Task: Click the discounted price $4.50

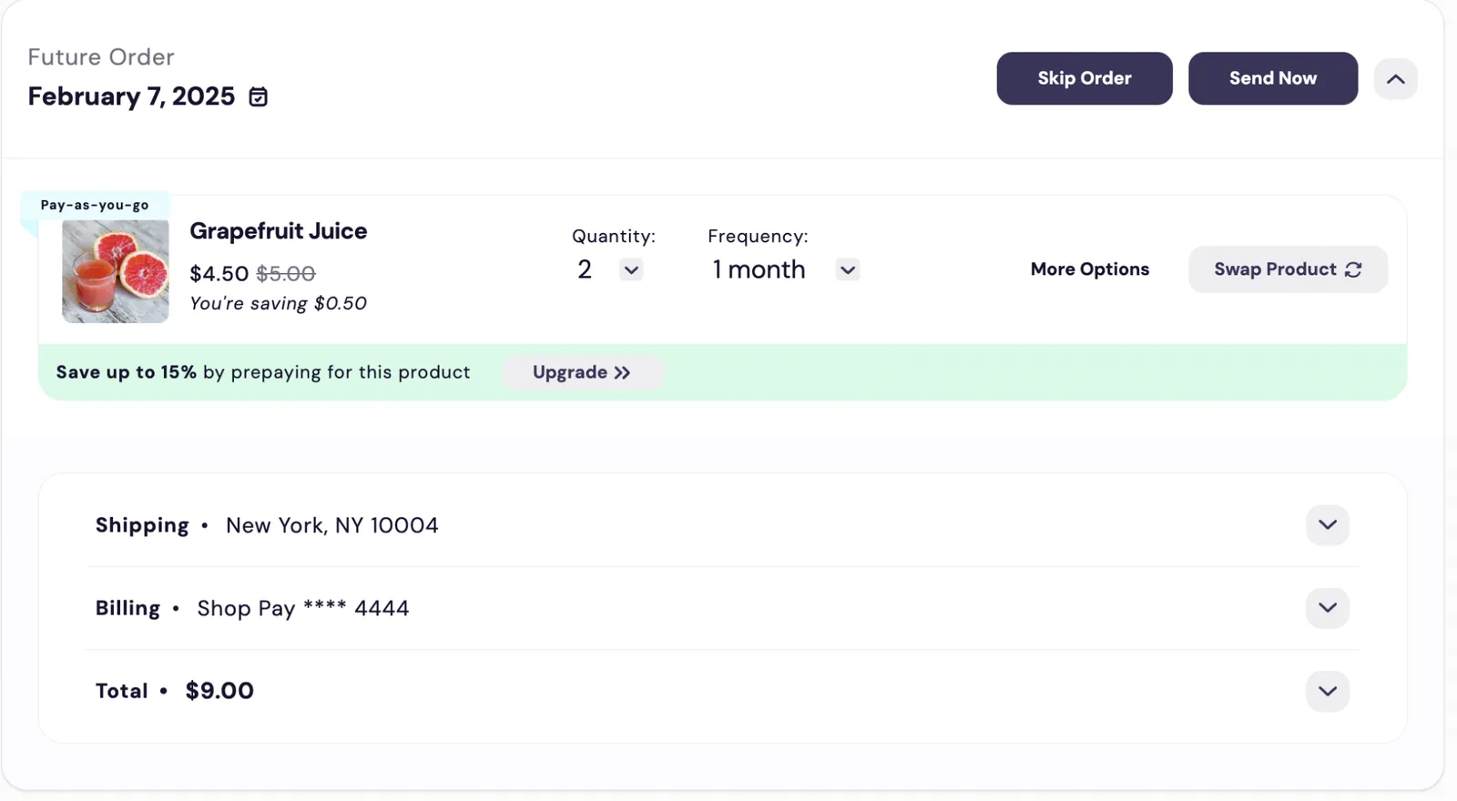Action: 219,274
